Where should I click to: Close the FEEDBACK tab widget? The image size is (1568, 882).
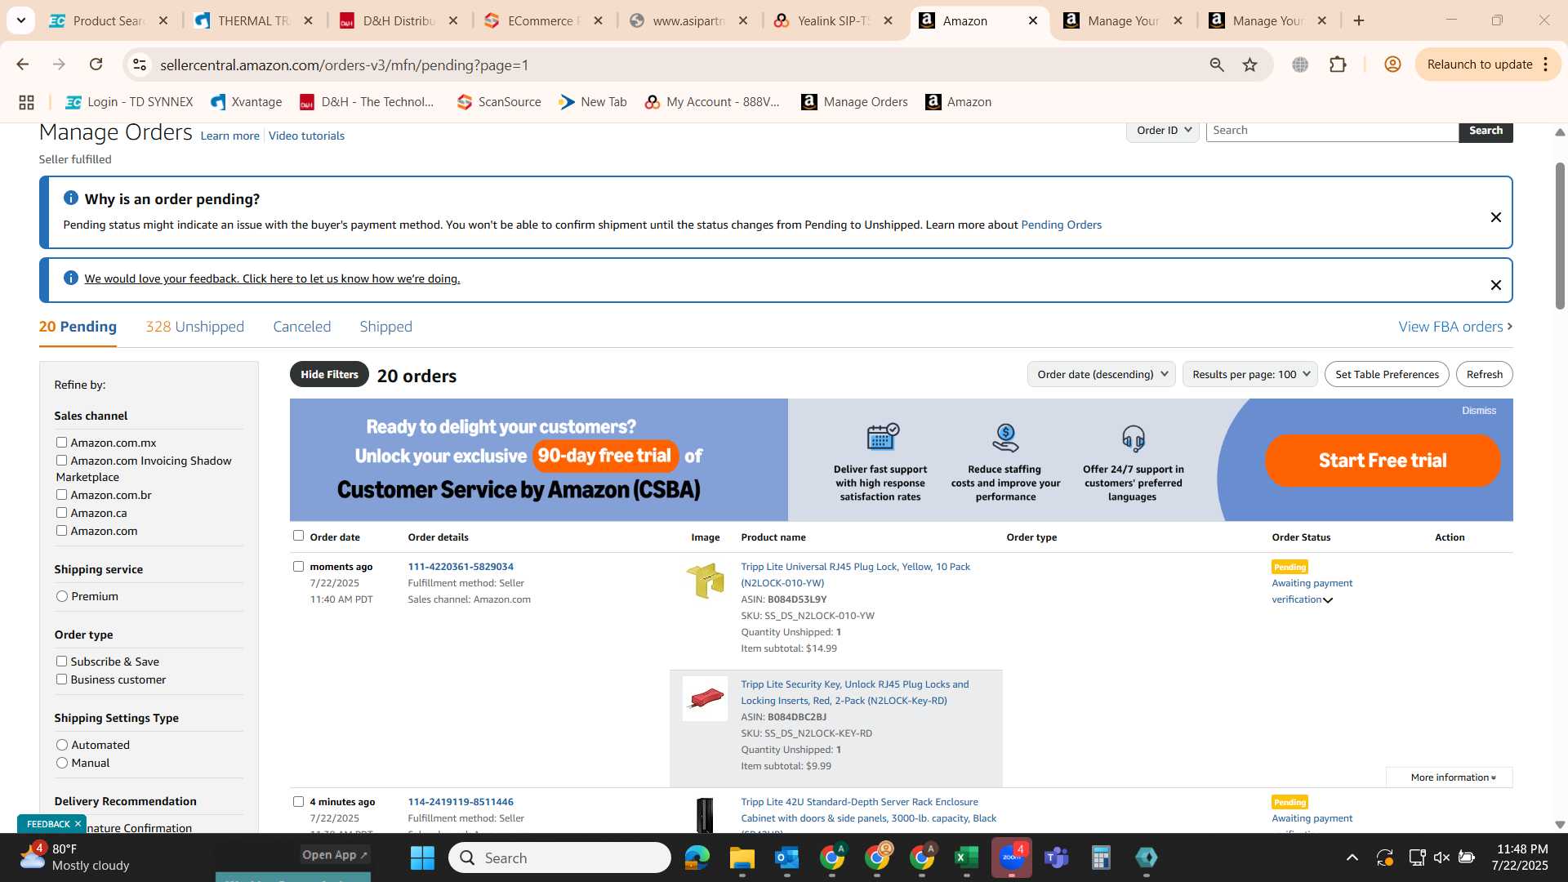(x=78, y=824)
